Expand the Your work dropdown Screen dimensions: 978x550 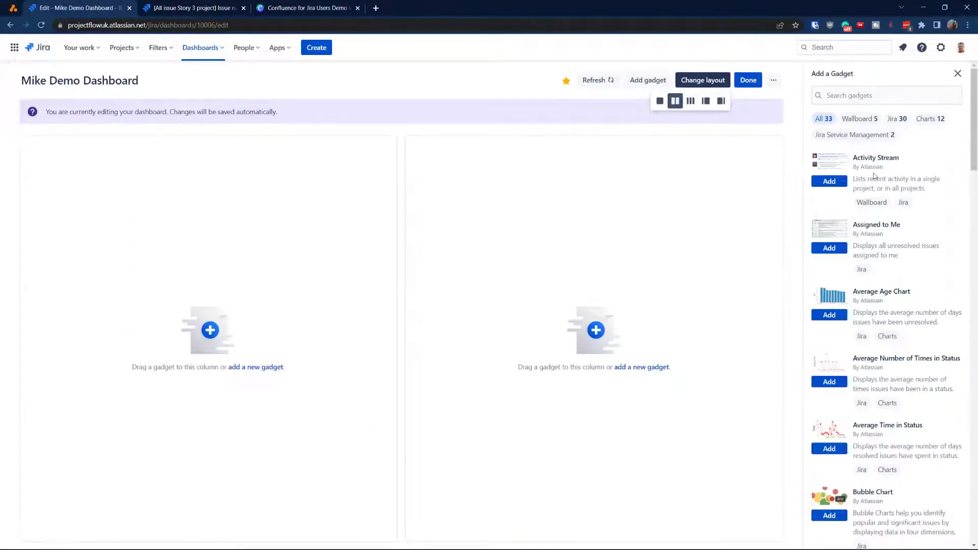tap(81, 47)
